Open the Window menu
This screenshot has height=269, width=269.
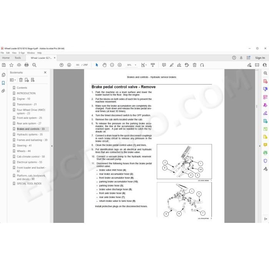pyautogui.click(x=31, y=53)
